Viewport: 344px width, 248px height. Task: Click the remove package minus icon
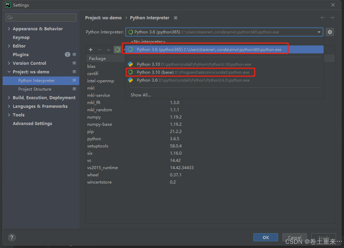coord(100,50)
